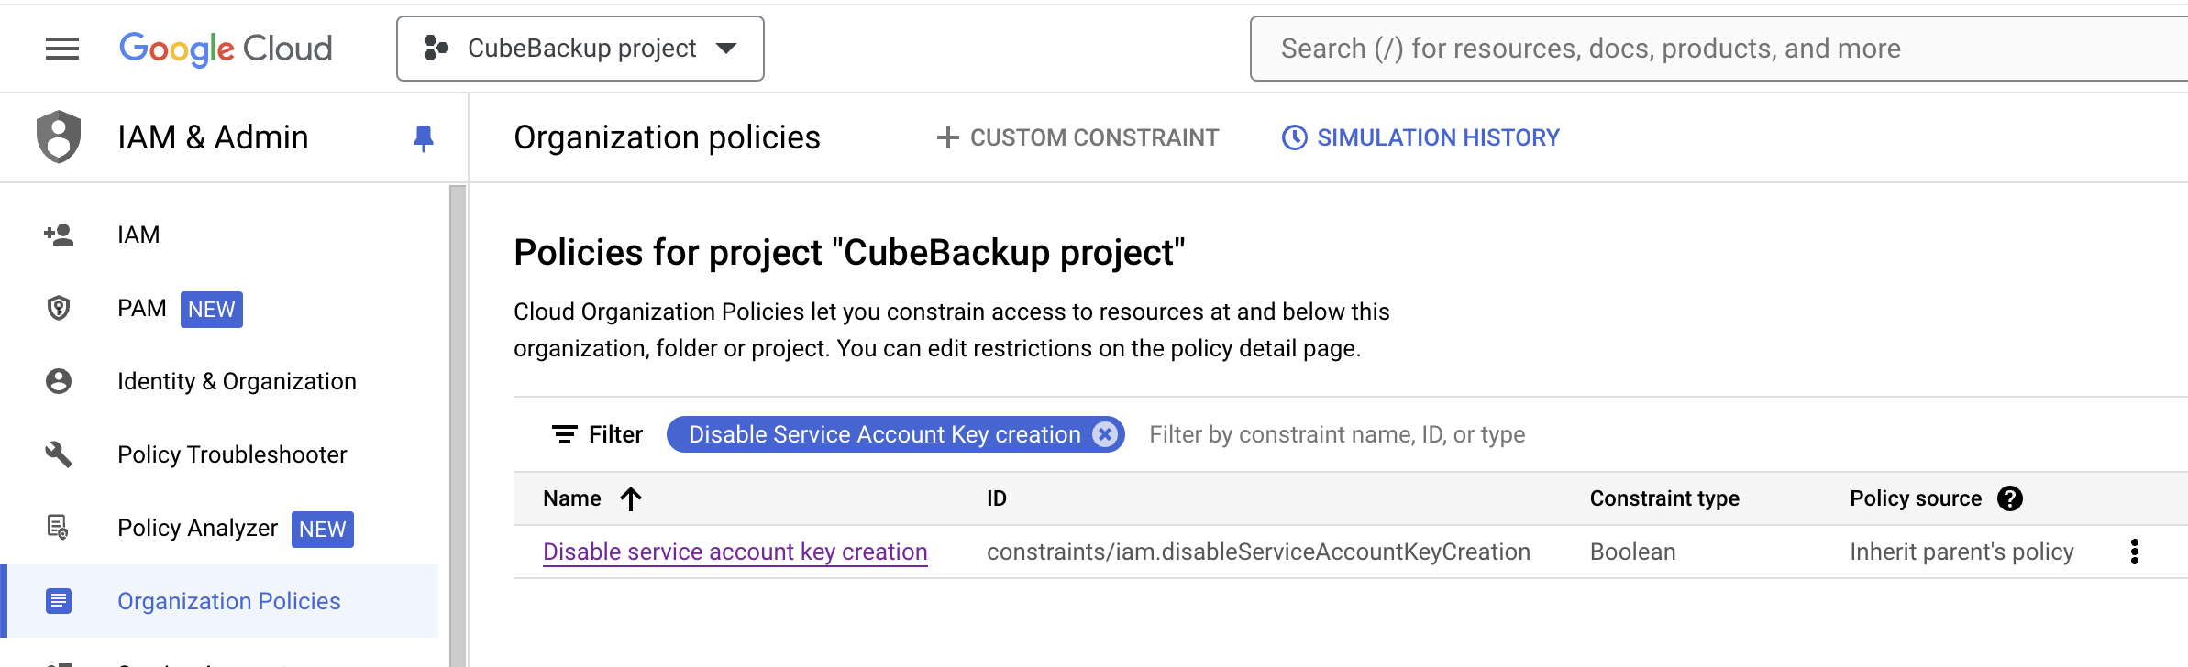The image size is (2188, 667).
Task: Click the Filter by constraint name field
Action: (1337, 434)
